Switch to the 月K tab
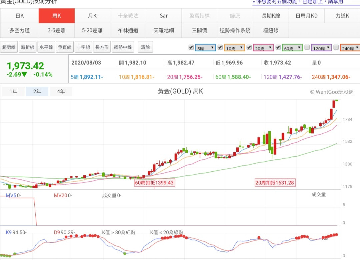Viewport: 360px width, 260px height. click(92, 16)
